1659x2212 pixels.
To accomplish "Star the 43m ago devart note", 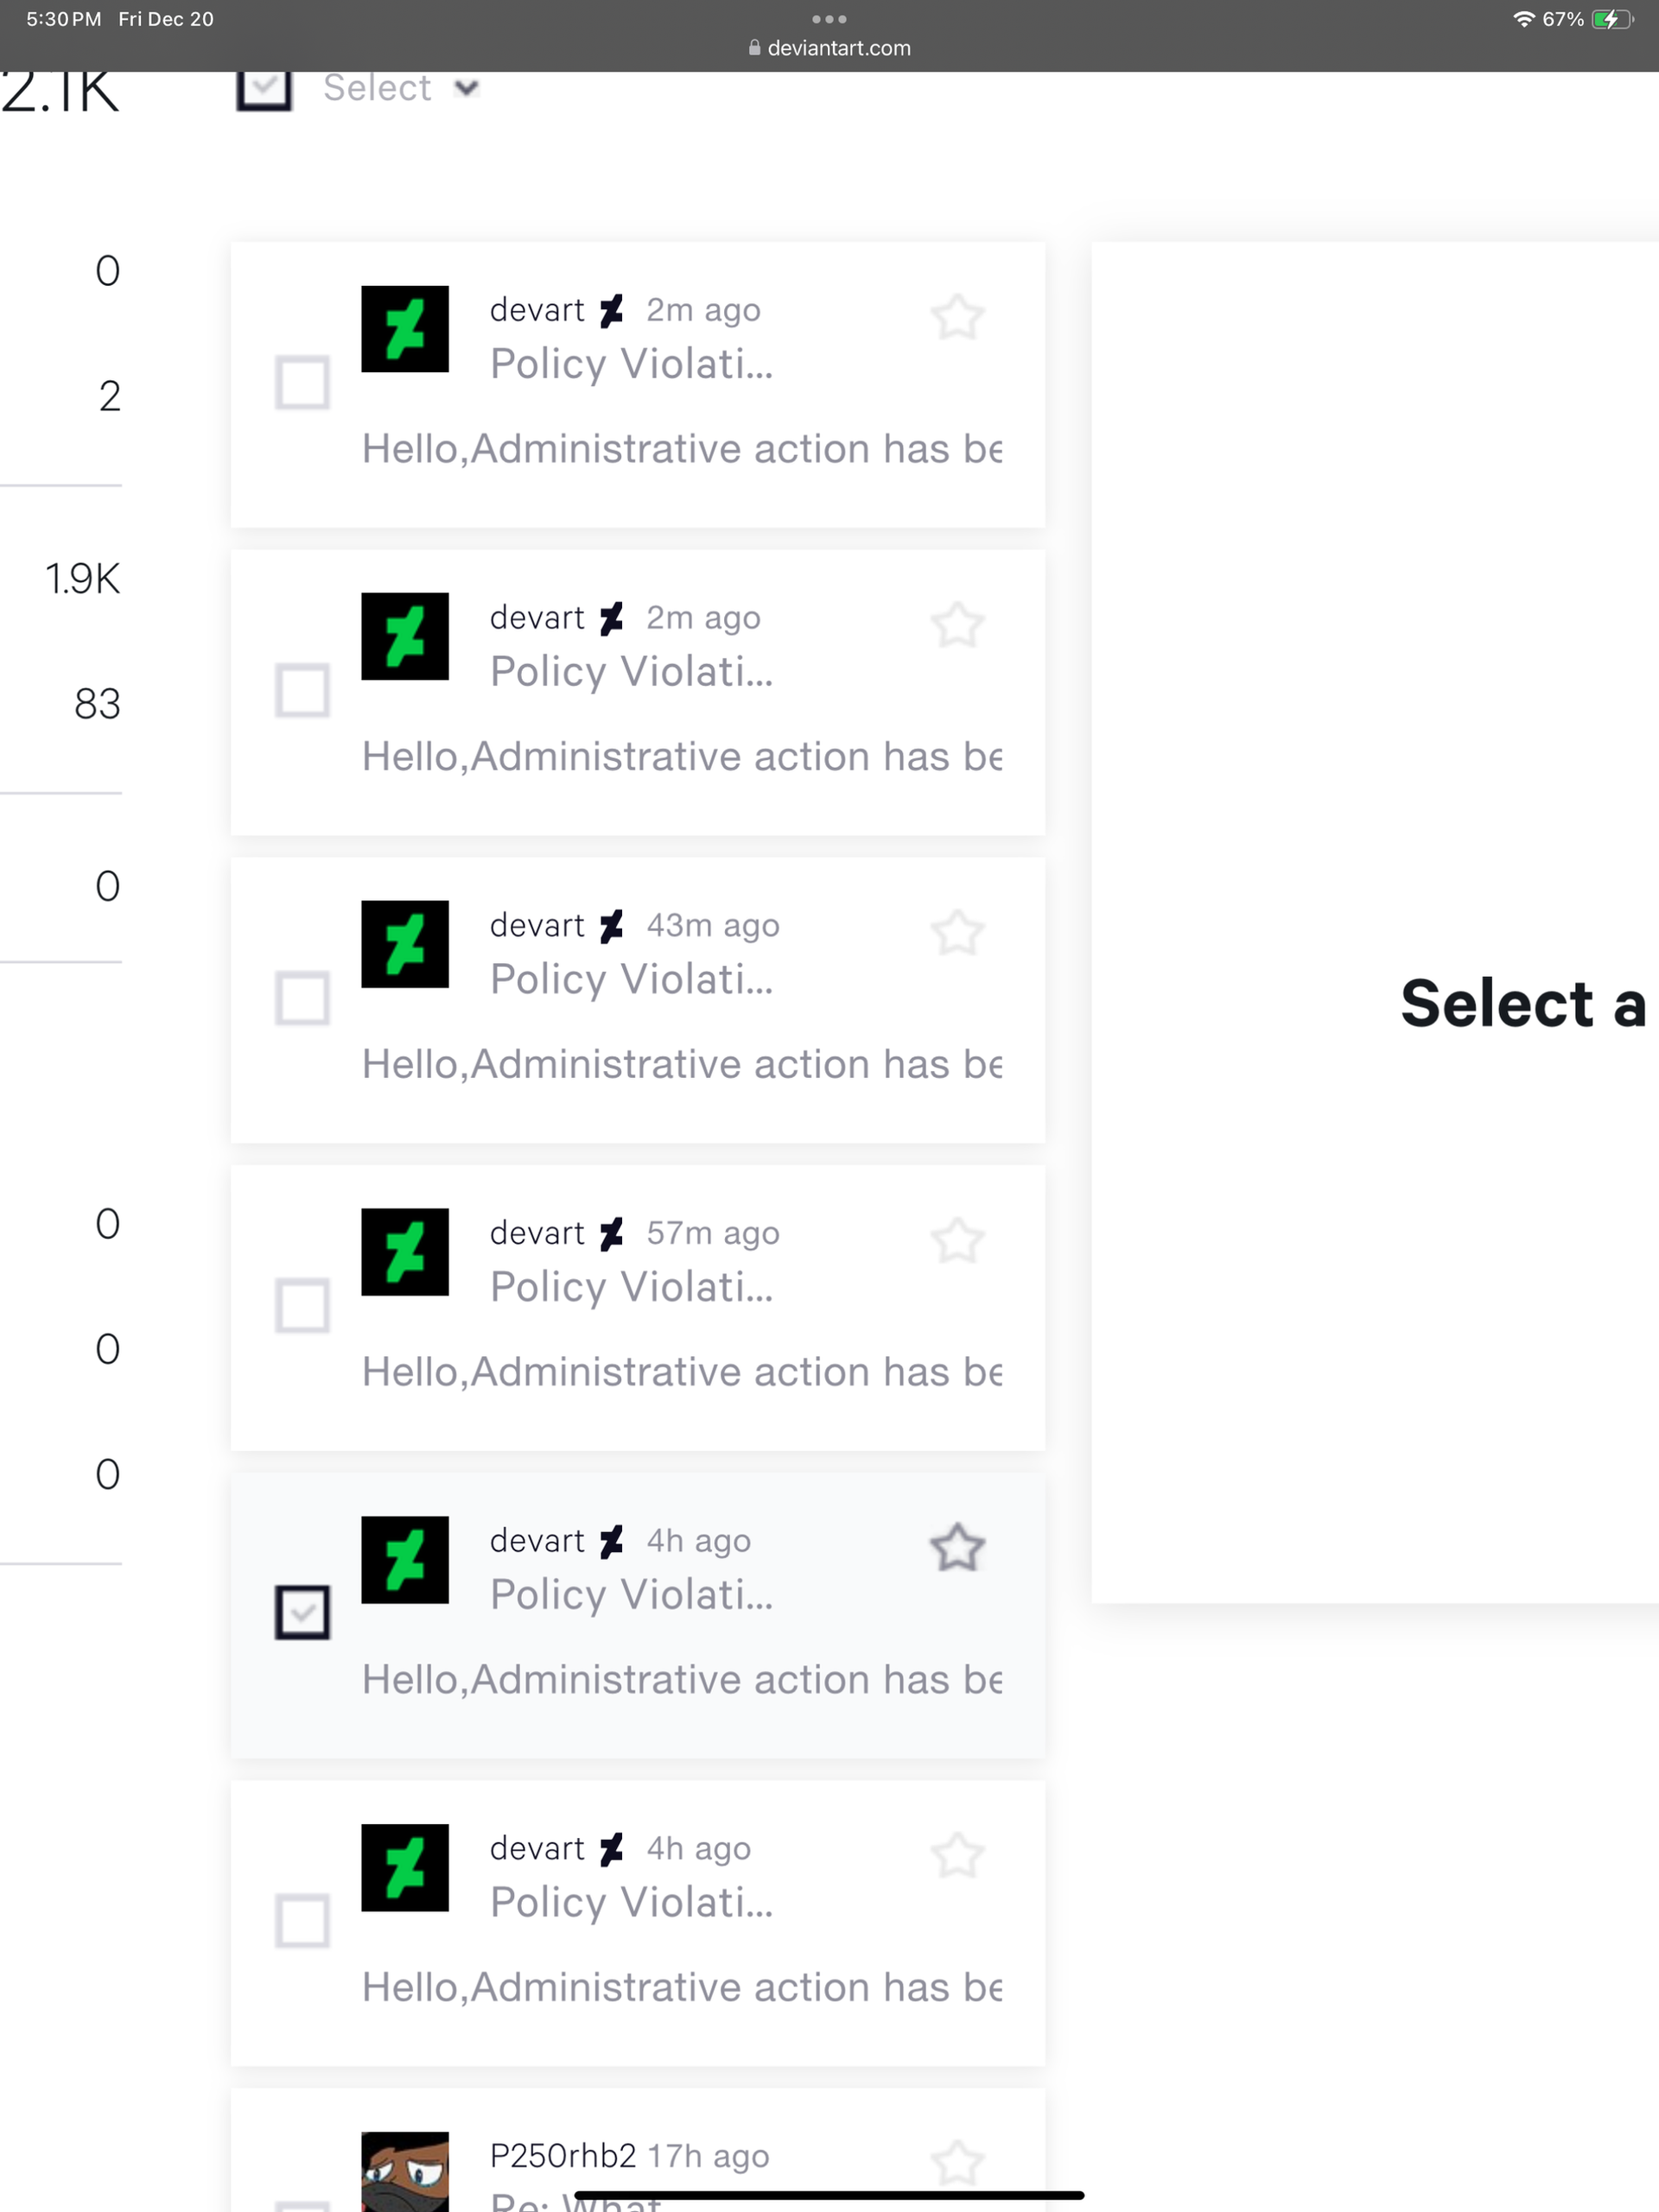I will (x=957, y=933).
